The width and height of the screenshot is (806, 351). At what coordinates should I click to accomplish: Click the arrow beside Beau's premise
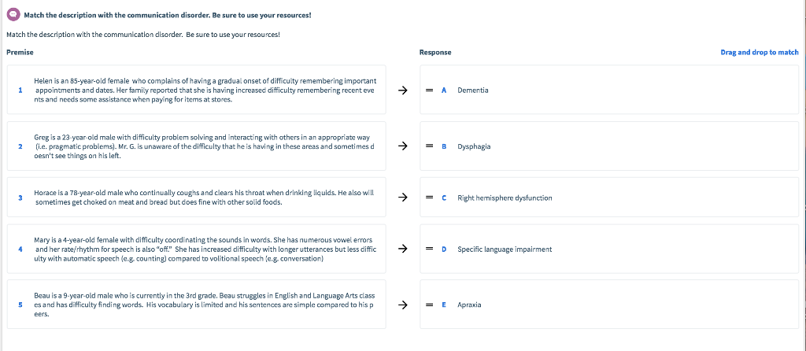[x=403, y=305]
